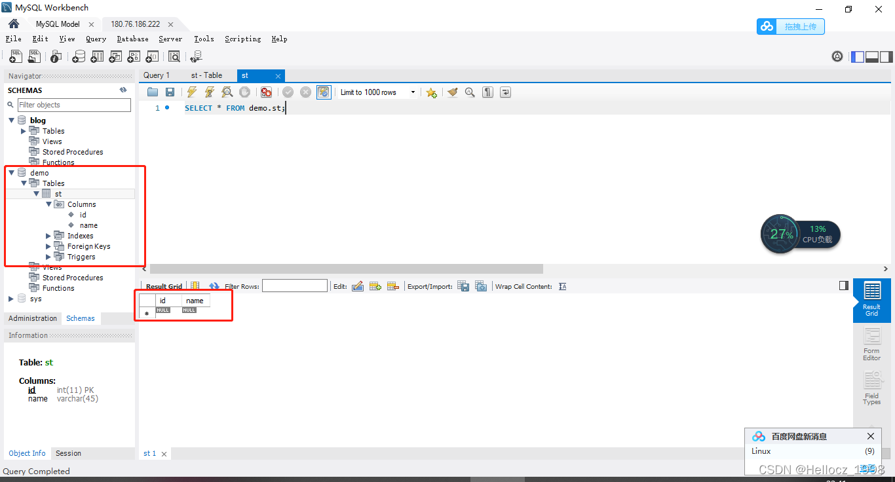Refresh schemas with the arrows icon

click(123, 90)
